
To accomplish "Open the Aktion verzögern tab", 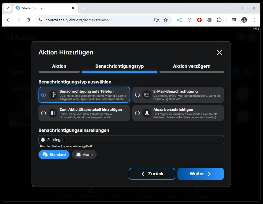I will [192, 66].
